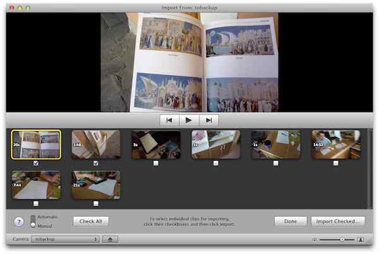Select the 14:32 clip thumbnail
The image size is (379, 254).
[336, 144]
